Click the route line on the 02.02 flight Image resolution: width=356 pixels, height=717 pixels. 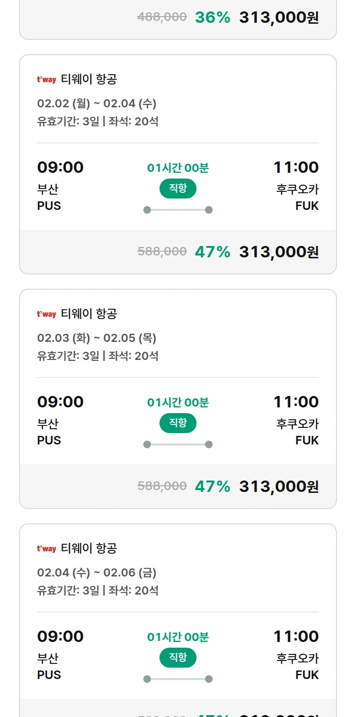[x=178, y=210]
